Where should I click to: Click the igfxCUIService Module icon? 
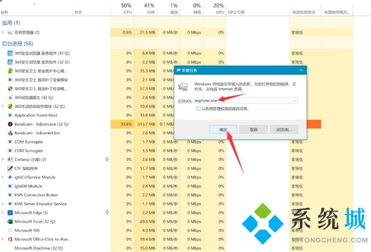point(10,177)
